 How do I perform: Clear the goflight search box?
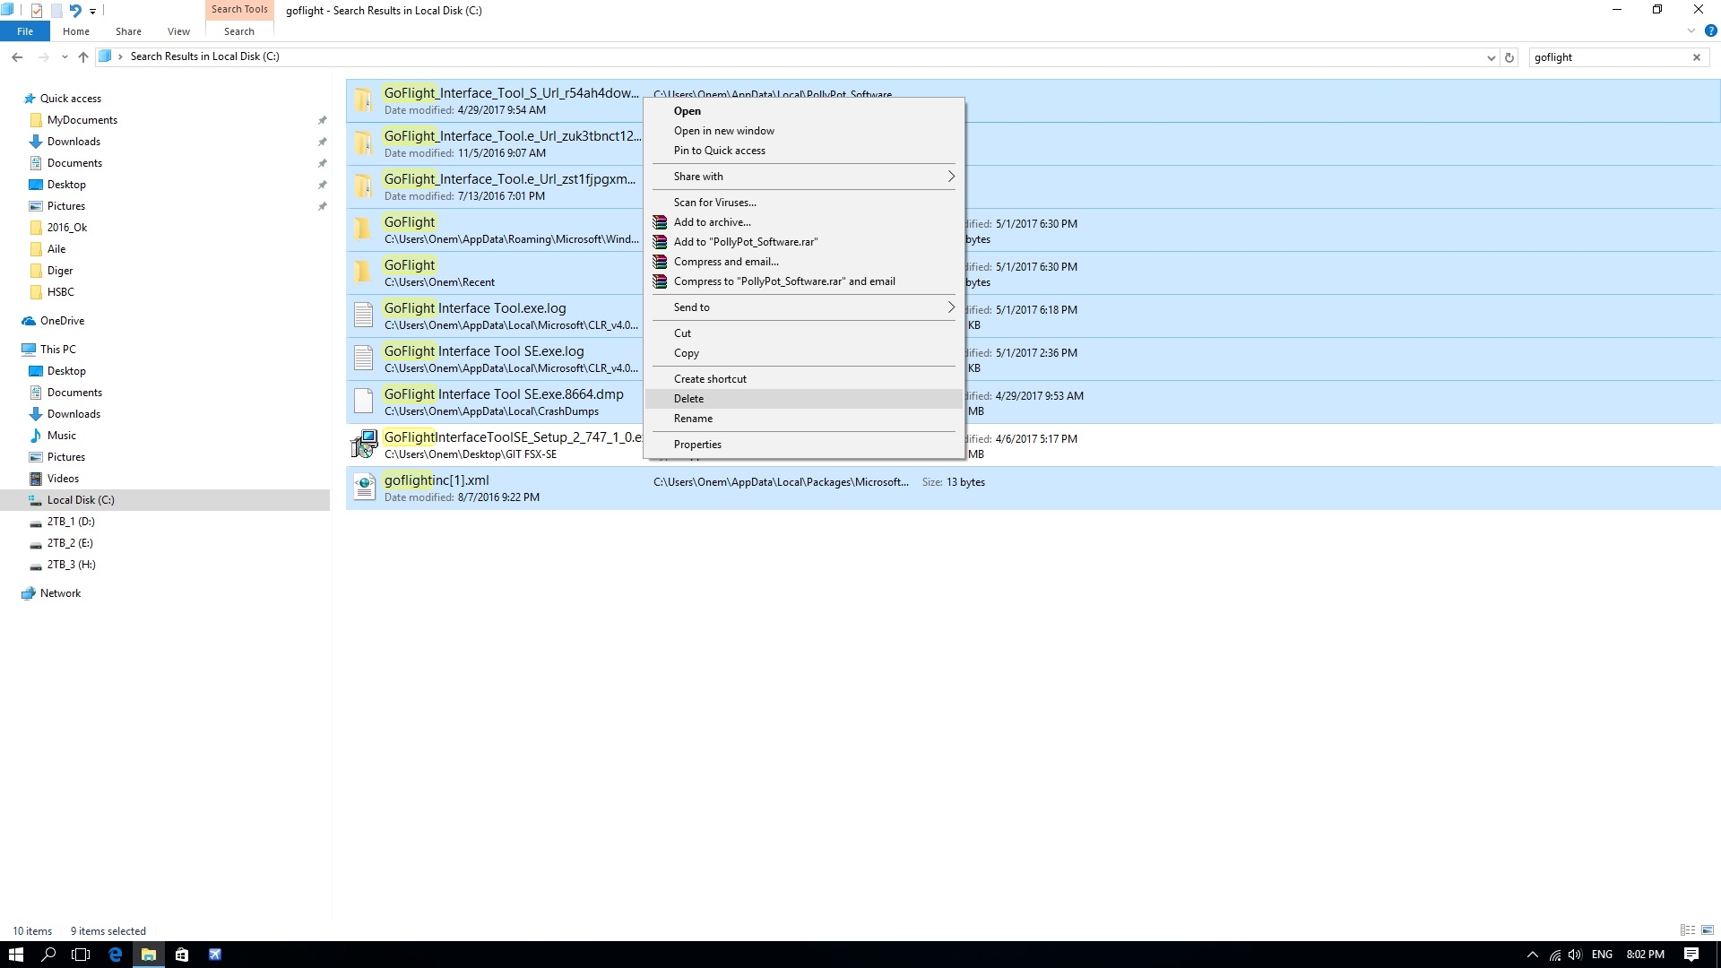point(1697,57)
